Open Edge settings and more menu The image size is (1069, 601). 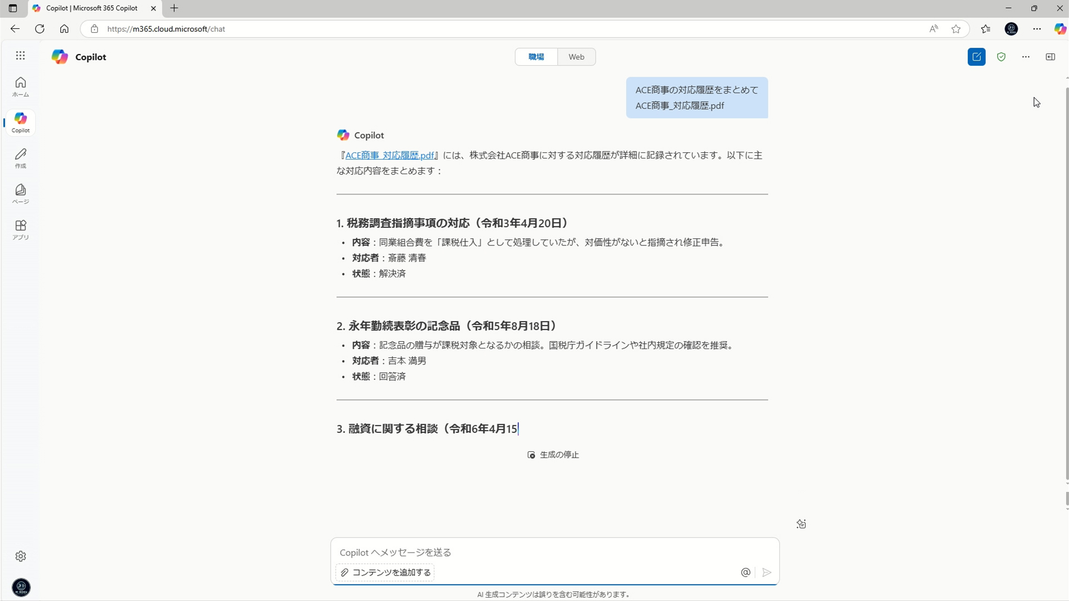click(x=1037, y=29)
